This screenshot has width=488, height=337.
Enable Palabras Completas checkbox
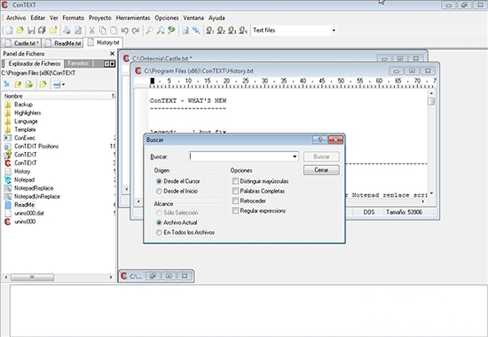[x=235, y=191]
